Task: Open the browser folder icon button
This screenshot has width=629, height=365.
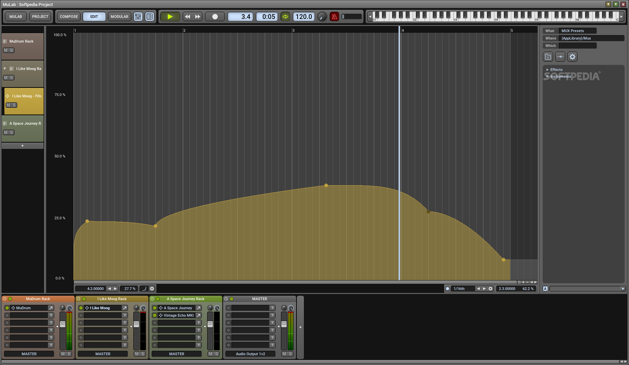Action: coord(548,57)
